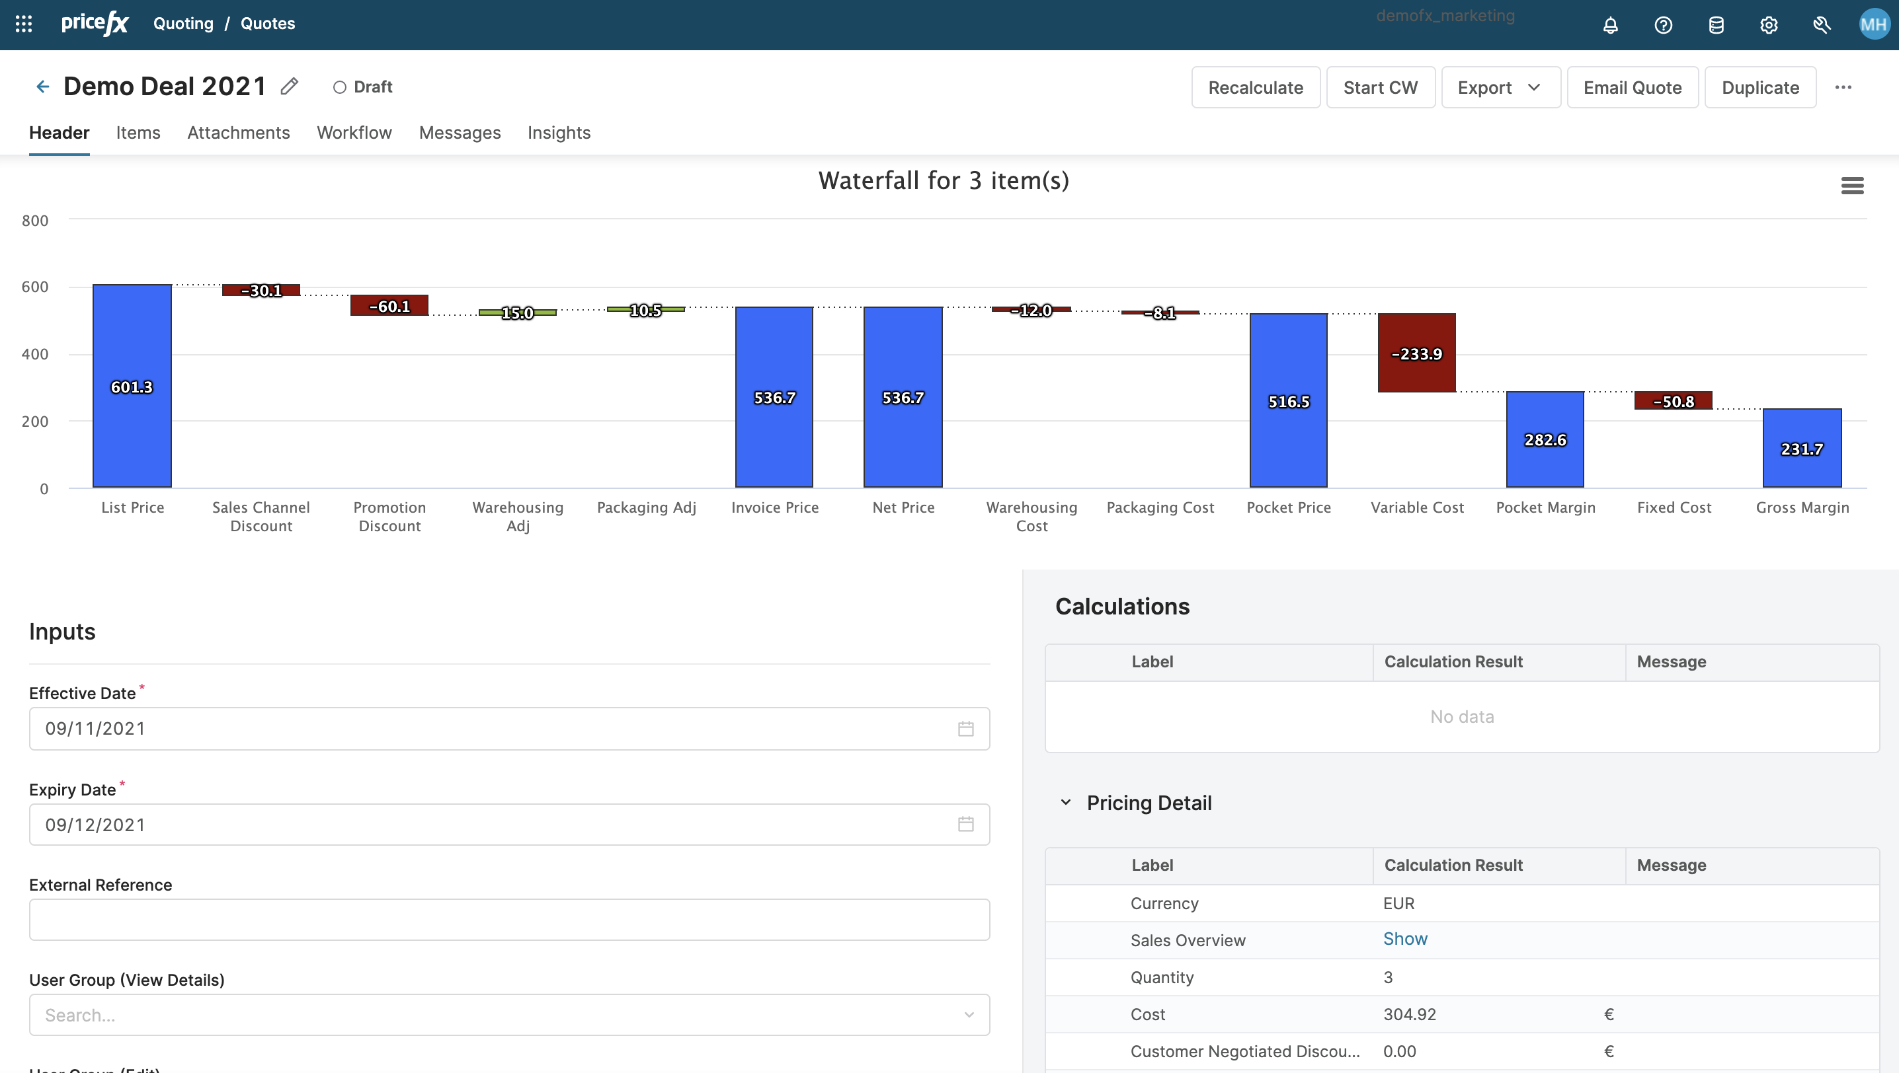Click the Variable Cost red bar
This screenshot has width=1899, height=1073.
(1416, 353)
